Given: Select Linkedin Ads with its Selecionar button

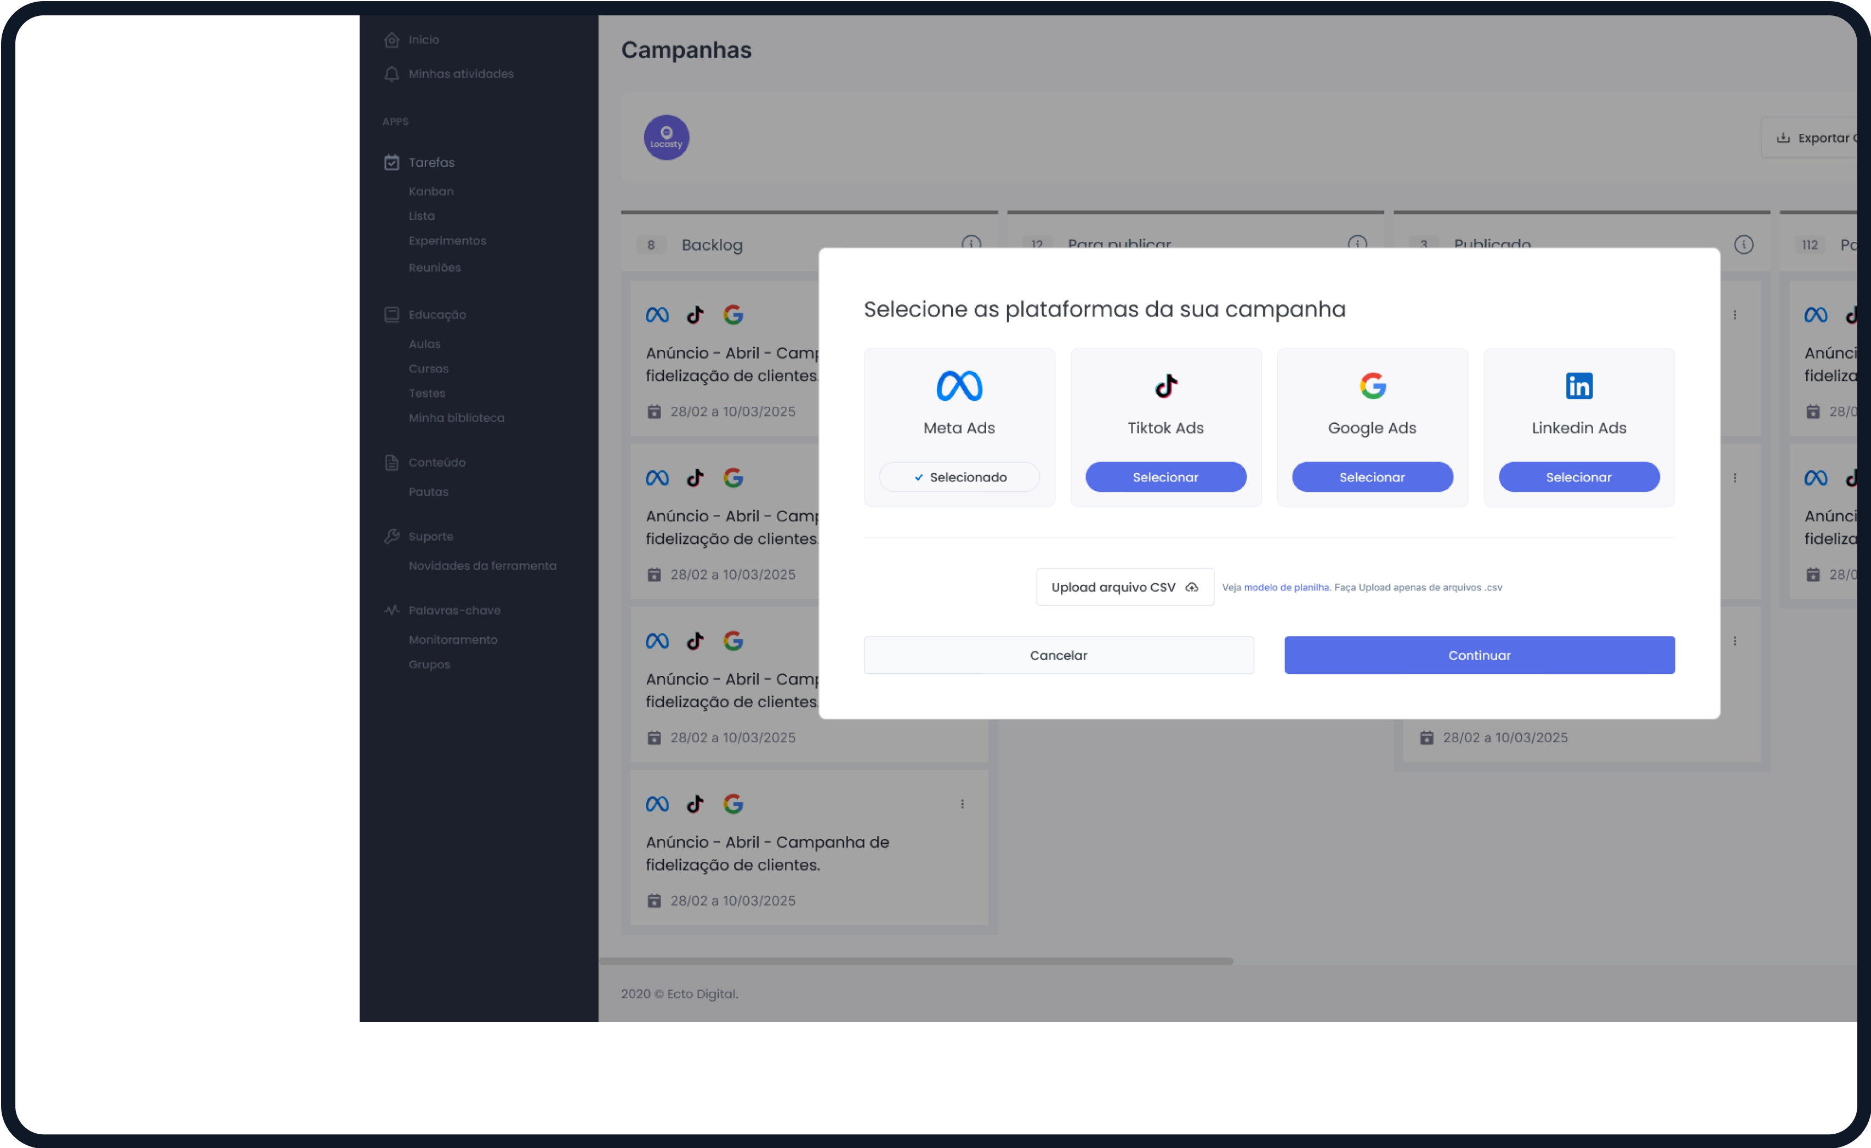Looking at the screenshot, I should click(x=1579, y=477).
